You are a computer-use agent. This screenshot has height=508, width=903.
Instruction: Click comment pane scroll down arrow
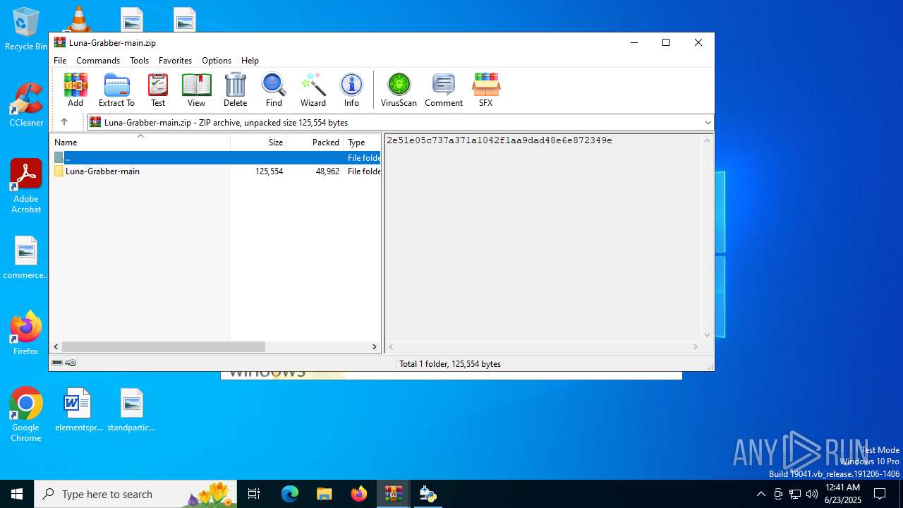(708, 335)
